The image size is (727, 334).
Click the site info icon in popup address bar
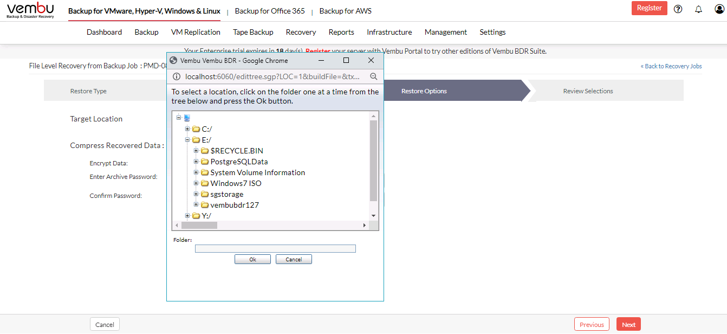176,76
